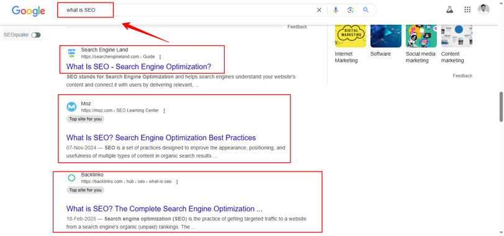Click the 'Top site for you' badge under Backlinko

pyautogui.click(x=86, y=190)
